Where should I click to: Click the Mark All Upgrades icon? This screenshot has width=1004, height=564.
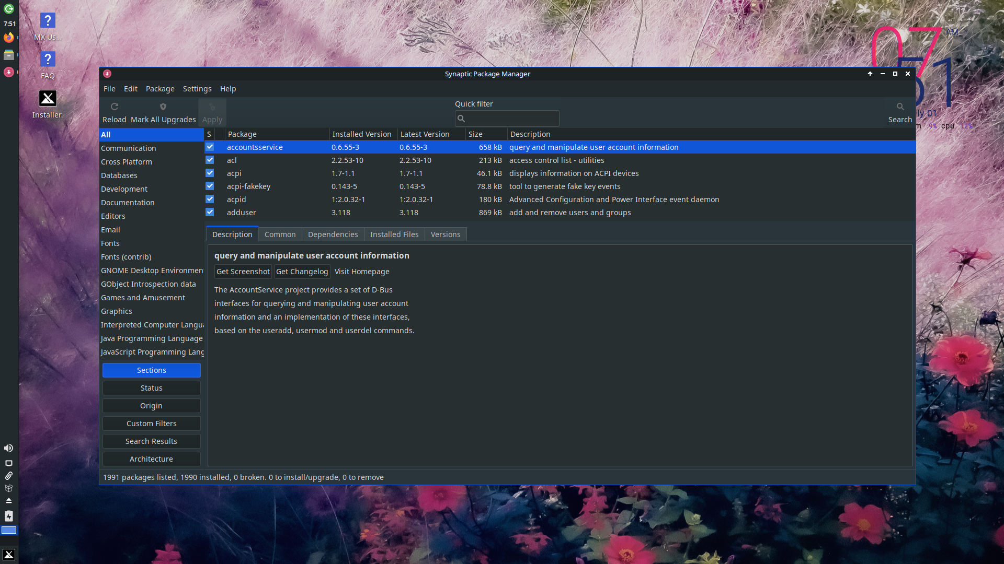click(163, 107)
